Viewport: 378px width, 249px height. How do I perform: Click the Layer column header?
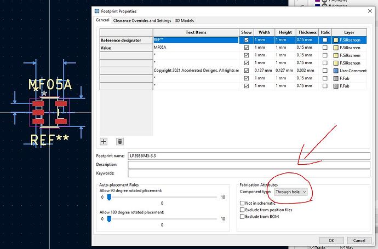[x=350, y=32]
